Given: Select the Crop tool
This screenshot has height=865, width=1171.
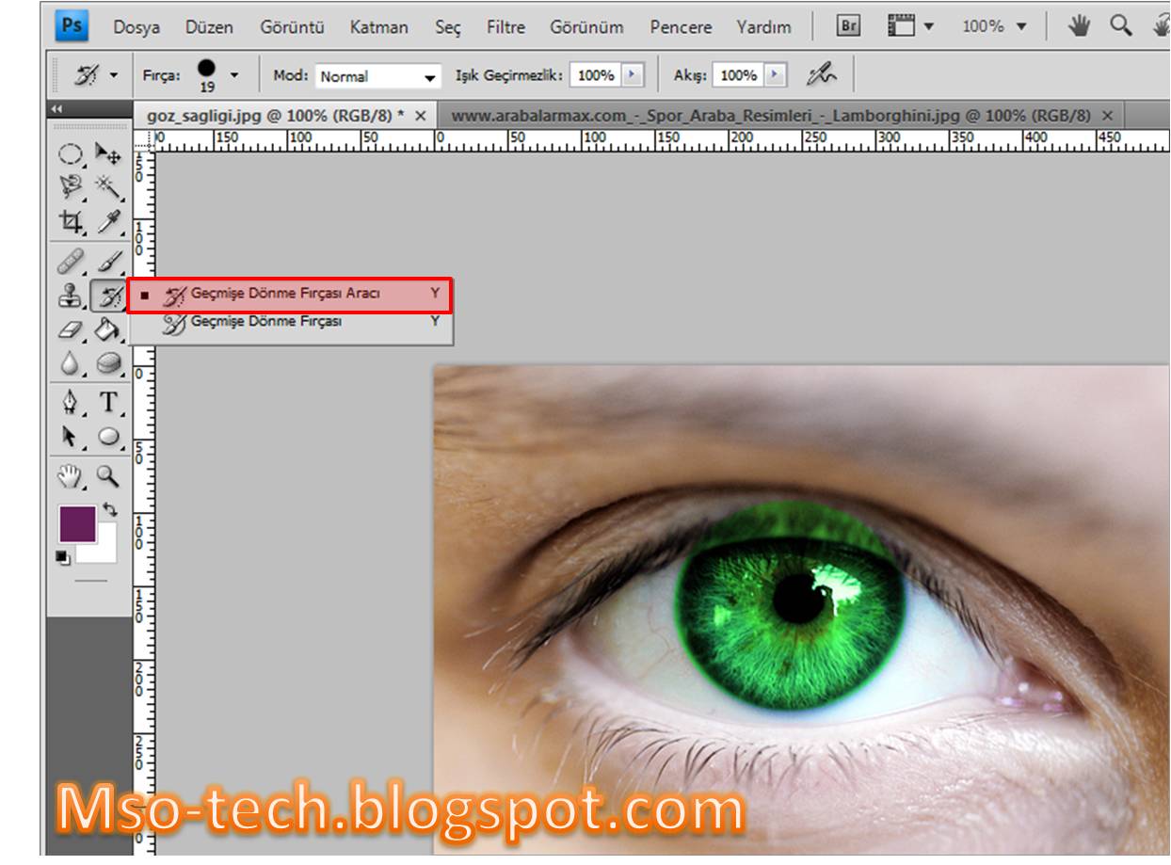Looking at the screenshot, I should tap(72, 222).
